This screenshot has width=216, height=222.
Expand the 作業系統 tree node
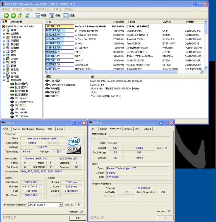(4, 37)
